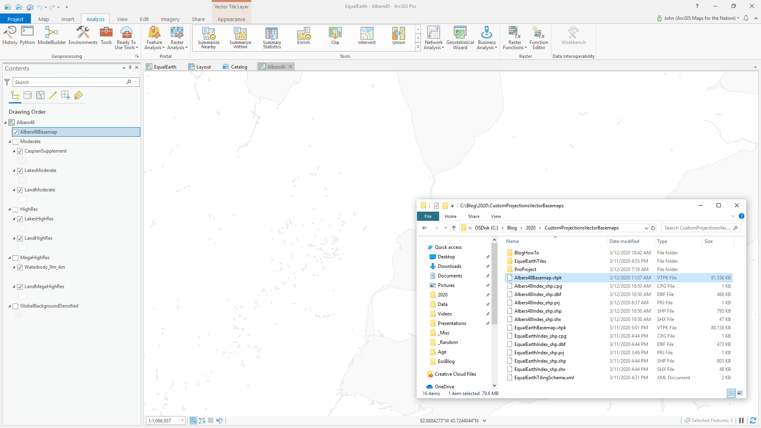Enable the GlobalBackgroundDensified layer

pyautogui.click(x=15, y=306)
